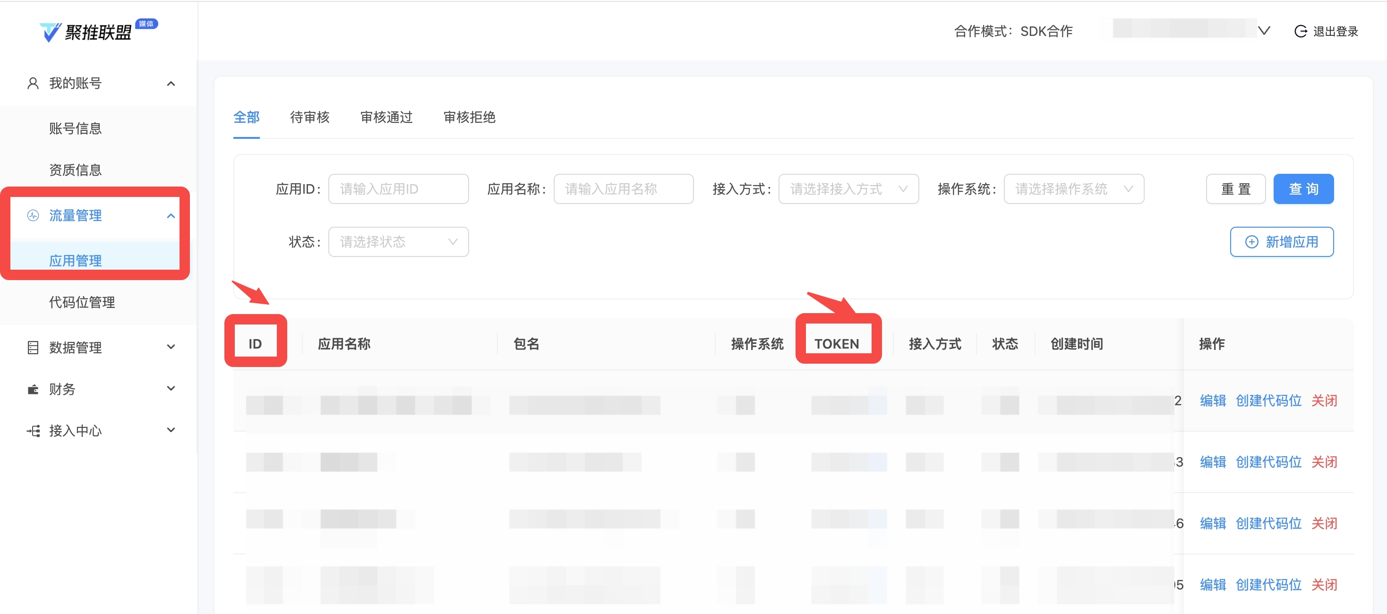Viewport: 1387px width, 614px height.
Task: Collapse the 我的账号 menu chevron
Action: [171, 84]
